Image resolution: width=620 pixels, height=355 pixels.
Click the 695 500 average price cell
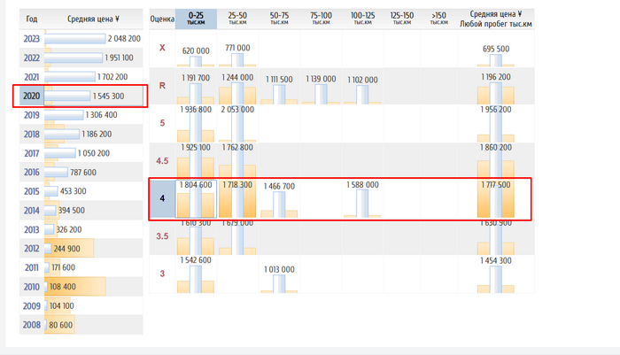click(496, 49)
